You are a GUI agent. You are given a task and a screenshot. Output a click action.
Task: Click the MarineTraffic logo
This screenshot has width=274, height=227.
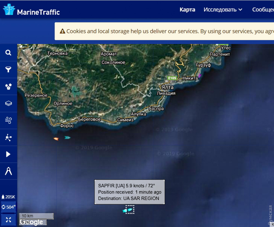coord(31,10)
